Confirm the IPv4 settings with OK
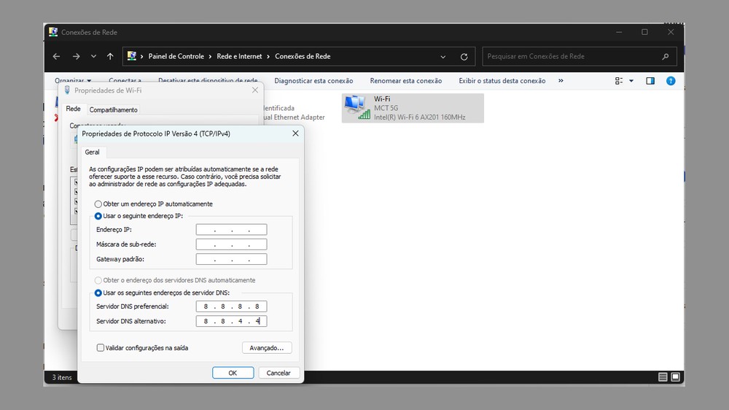 coord(233,373)
